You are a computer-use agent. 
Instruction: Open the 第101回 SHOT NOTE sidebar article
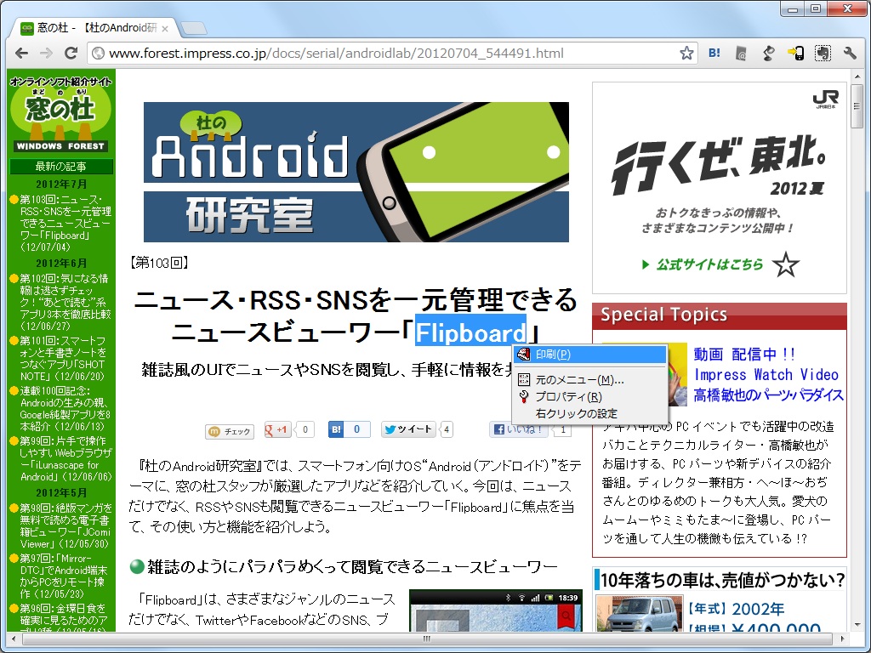coord(63,358)
